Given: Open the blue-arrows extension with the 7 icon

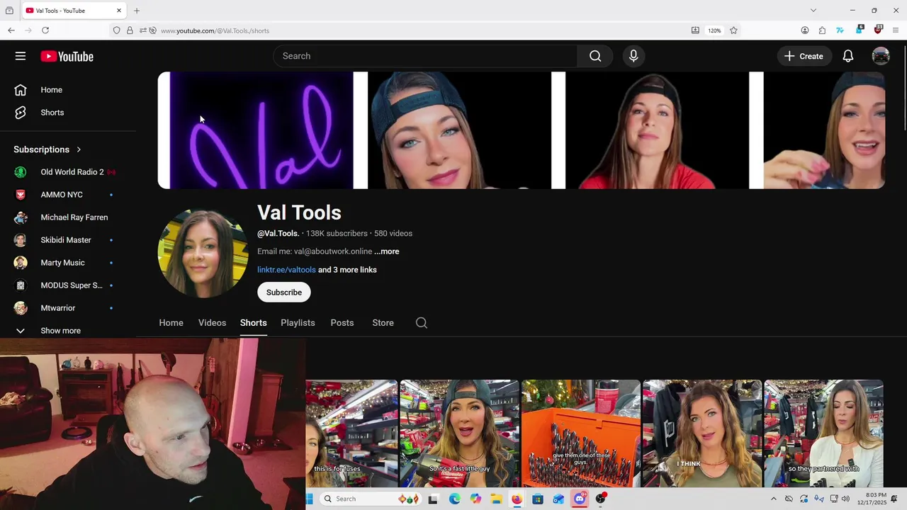Looking at the screenshot, I should pos(840,30).
